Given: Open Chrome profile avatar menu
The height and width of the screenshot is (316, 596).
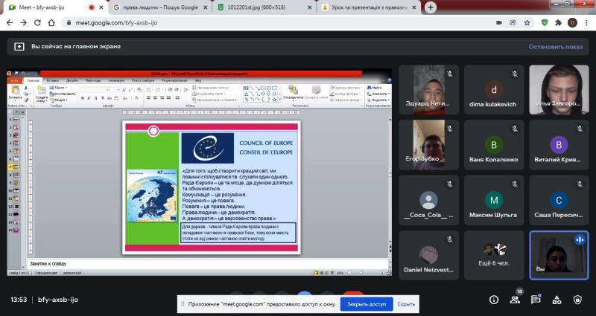Looking at the screenshot, I should point(572,23).
